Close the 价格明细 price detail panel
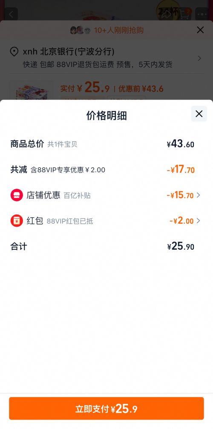Image resolution: width=213 pixels, height=429 pixels. tap(199, 114)
